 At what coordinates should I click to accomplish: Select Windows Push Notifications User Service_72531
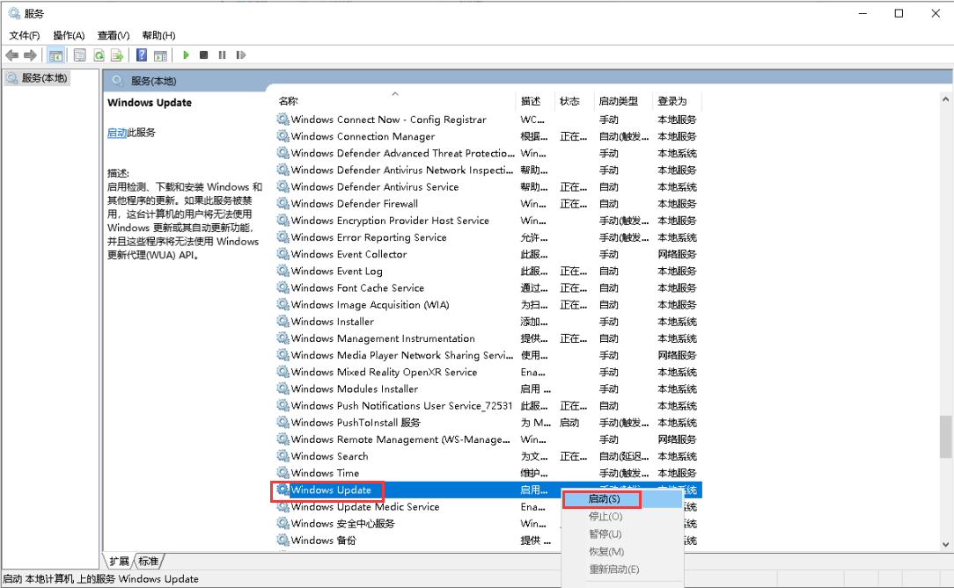[x=488, y=406]
